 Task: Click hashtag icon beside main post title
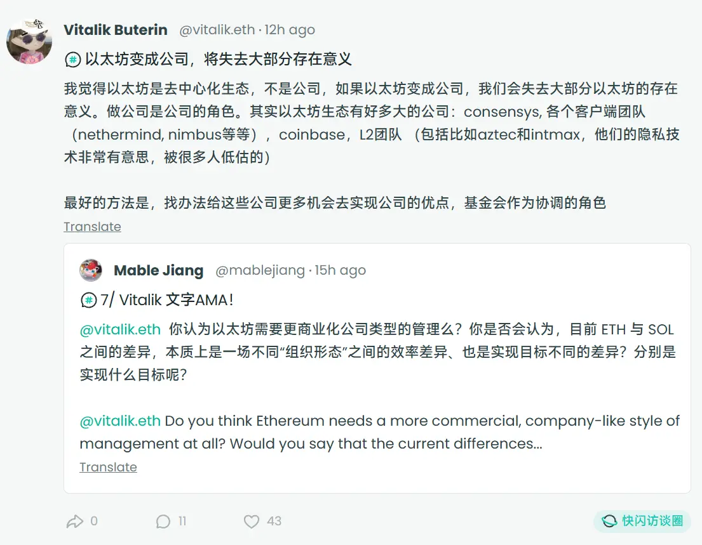pyautogui.click(x=73, y=60)
